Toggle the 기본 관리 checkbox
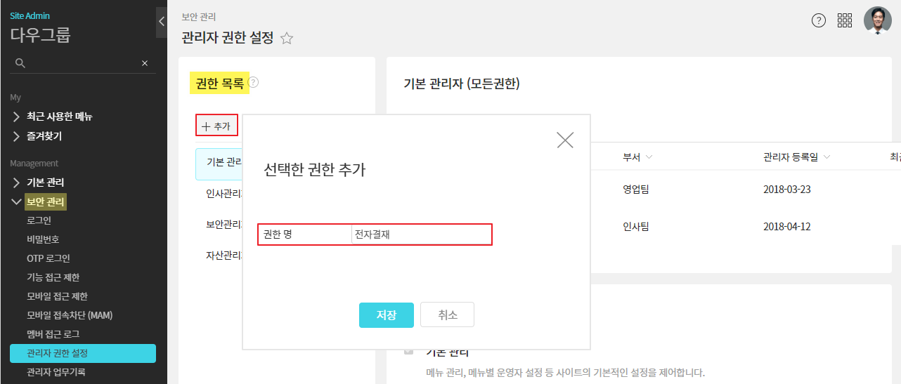 point(409,351)
